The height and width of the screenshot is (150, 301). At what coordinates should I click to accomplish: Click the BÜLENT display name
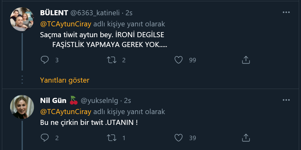pyautogui.click(x=54, y=13)
